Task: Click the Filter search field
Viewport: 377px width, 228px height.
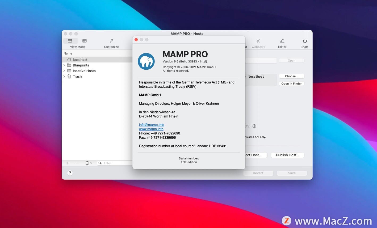Action: pos(115,163)
